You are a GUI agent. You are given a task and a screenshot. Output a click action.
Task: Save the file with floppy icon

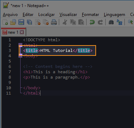pyautogui.click(x=21, y=22)
